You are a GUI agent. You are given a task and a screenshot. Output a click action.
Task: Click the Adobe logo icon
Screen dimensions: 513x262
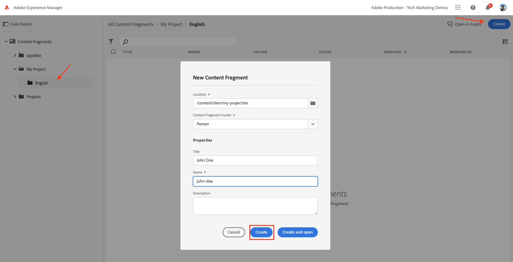tap(7, 8)
